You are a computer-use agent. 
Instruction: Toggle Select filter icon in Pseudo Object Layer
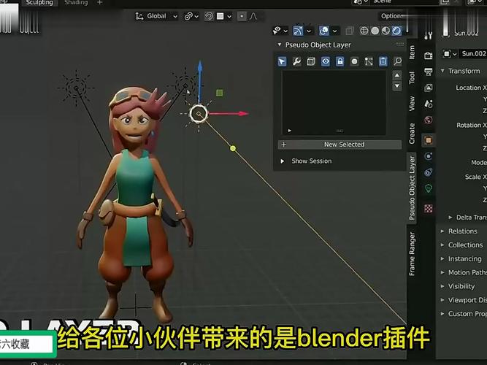click(282, 61)
